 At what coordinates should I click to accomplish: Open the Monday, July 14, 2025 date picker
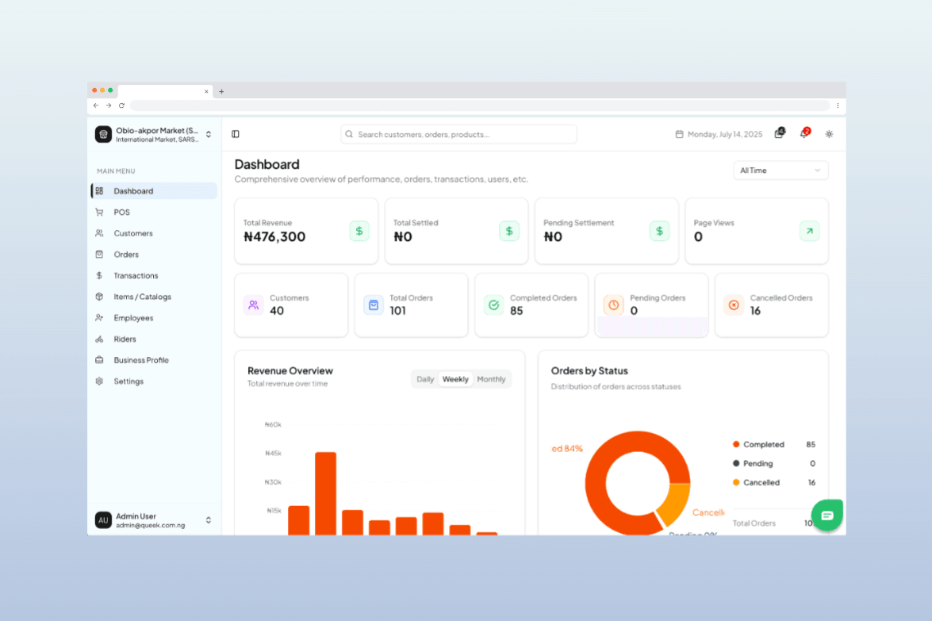718,134
